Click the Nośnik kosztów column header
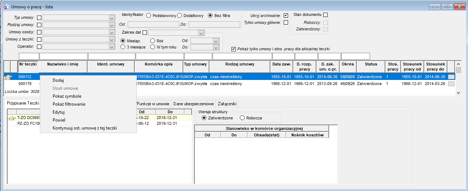 coord(307,135)
